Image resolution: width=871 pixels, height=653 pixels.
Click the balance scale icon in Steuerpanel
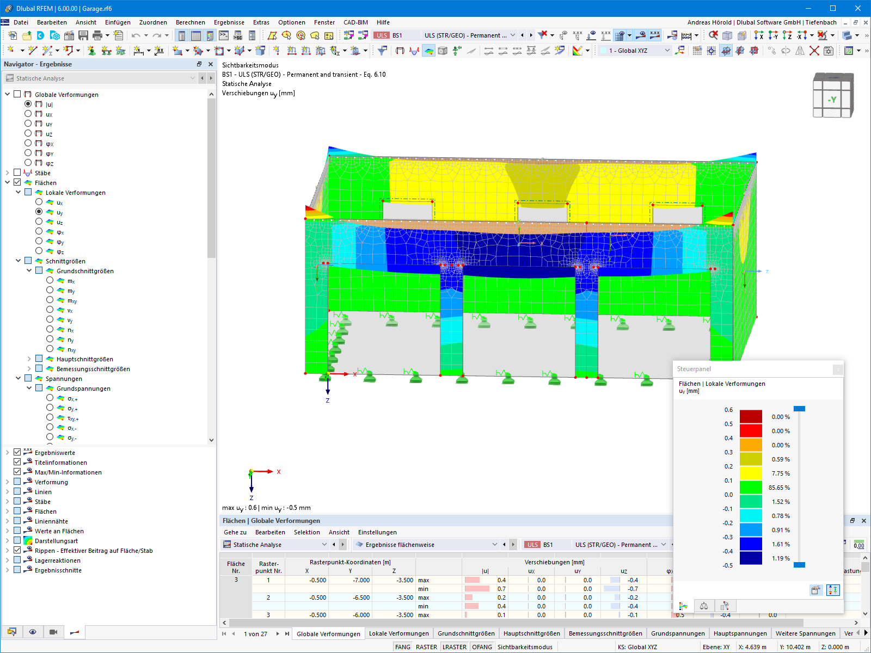point(704,606)
